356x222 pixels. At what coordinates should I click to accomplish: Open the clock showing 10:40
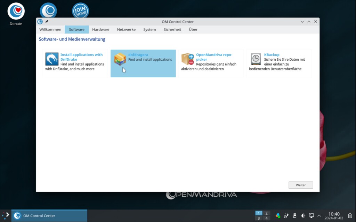click(334, 216)
